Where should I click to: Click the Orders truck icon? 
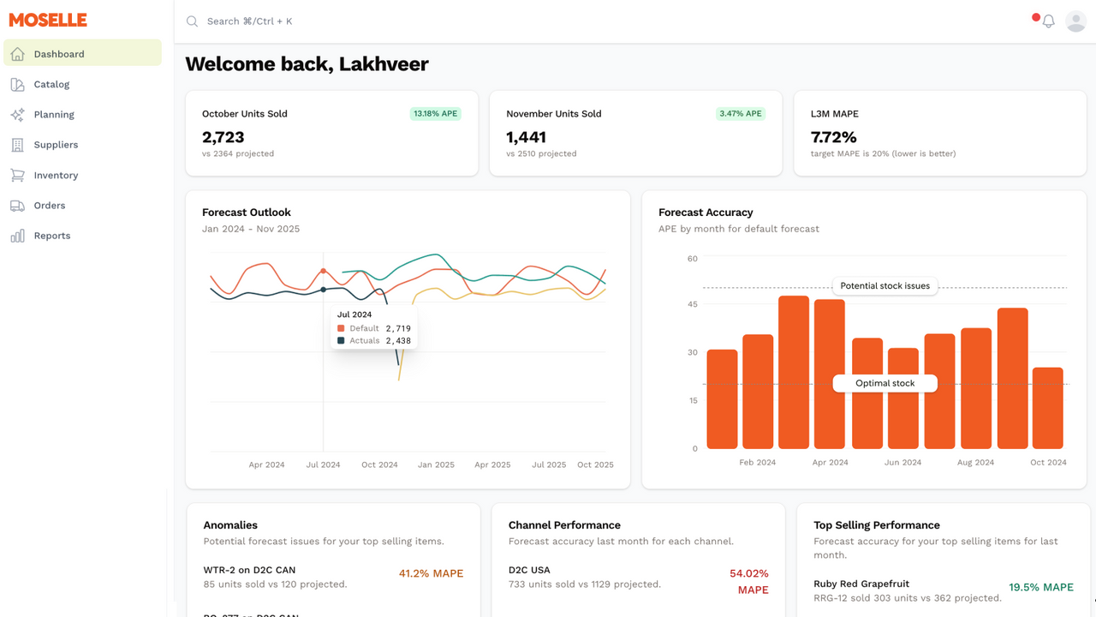pyautogui.click(x=17, y=206)
